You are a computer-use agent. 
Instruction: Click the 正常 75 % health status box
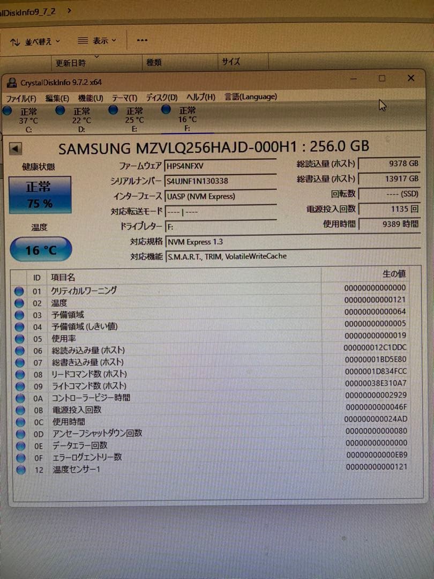(40, 195)
